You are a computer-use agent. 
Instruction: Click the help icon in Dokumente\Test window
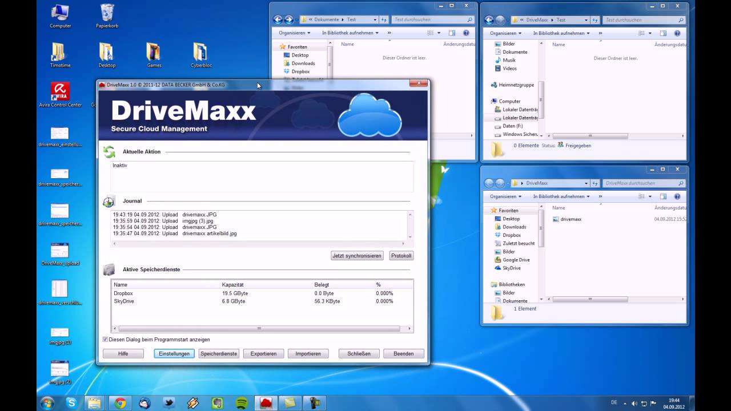point(466,33)
